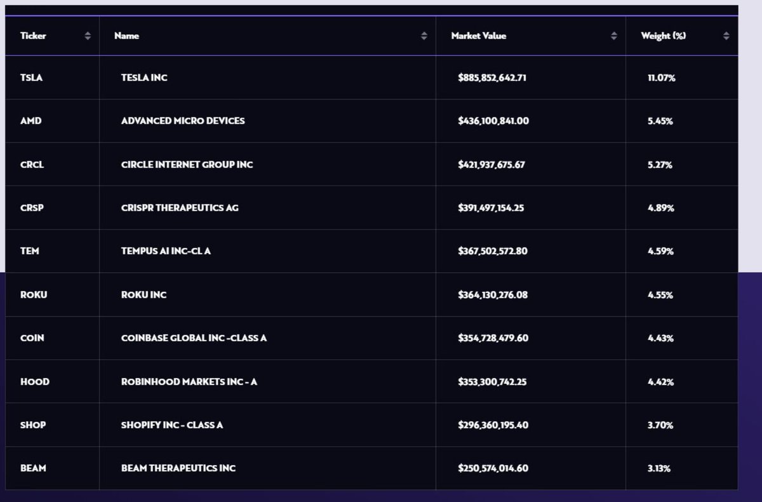Image resolution: width=762 pixels, height=502 pixels.
Task: Click SHOPIFY INC - CLASS A name
Action: (171, 425)
